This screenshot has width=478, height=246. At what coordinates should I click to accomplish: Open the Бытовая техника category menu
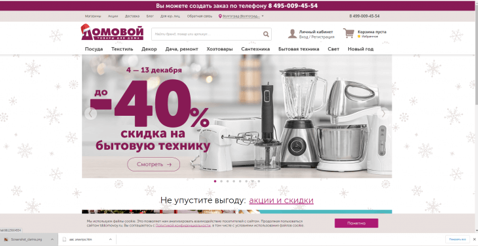click(299, 49)
